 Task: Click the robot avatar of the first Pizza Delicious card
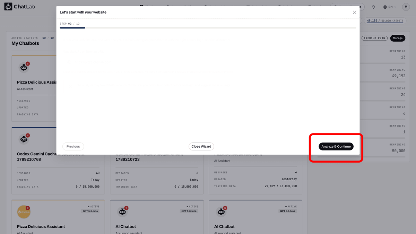coord(24,67)
